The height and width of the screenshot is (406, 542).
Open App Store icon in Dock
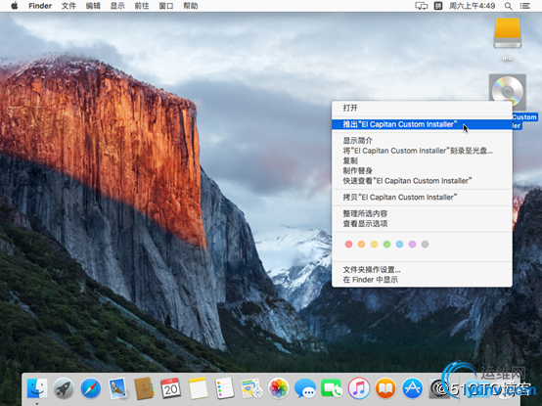pyautogui.click(x=412, y=388)
